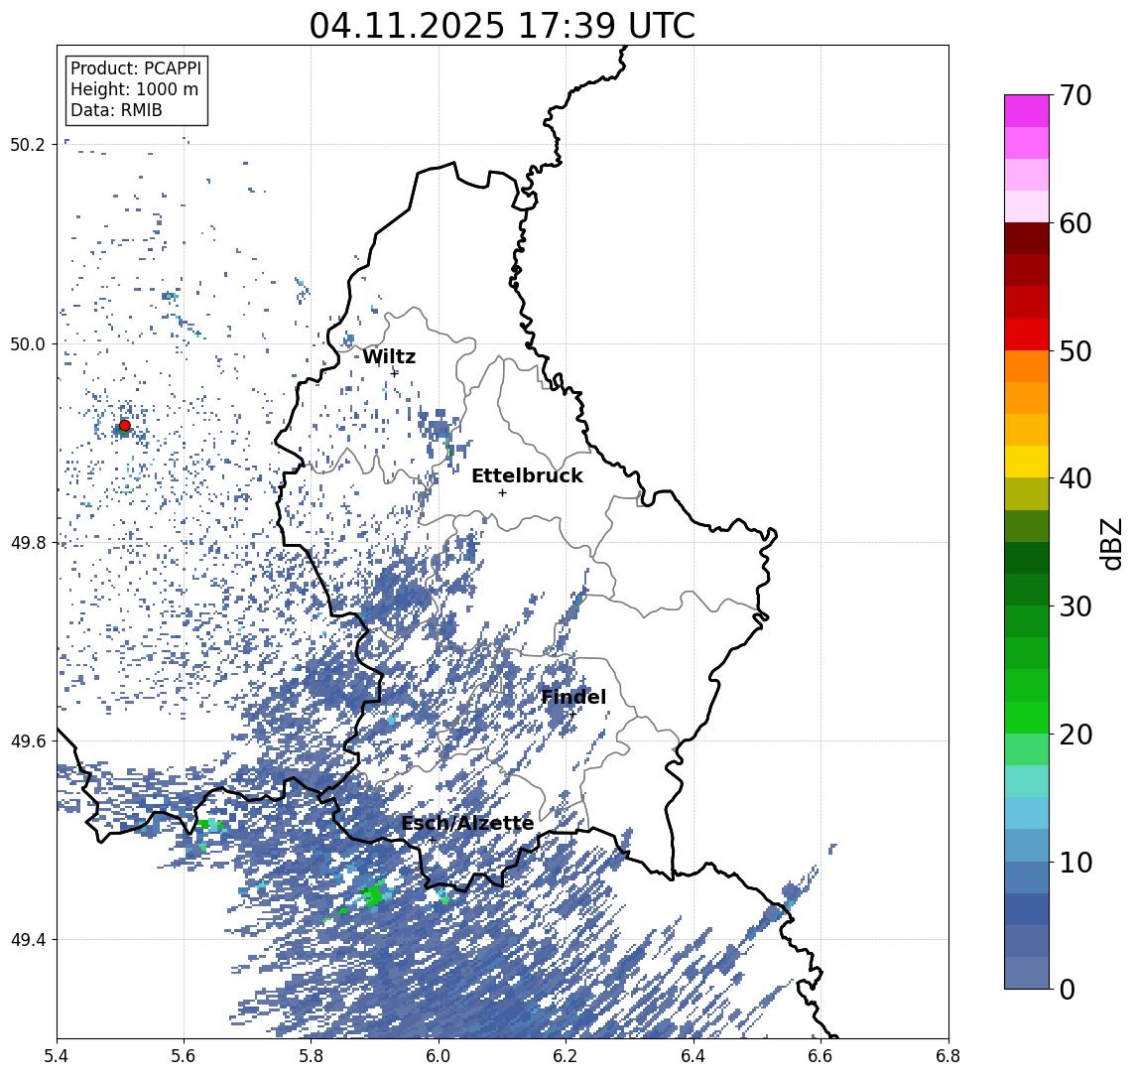This screenshot has width=1136, height=1076.
Task: Click the "Data: RMIB" legend text
Action: pyautogui.click(x=116, y=110)
